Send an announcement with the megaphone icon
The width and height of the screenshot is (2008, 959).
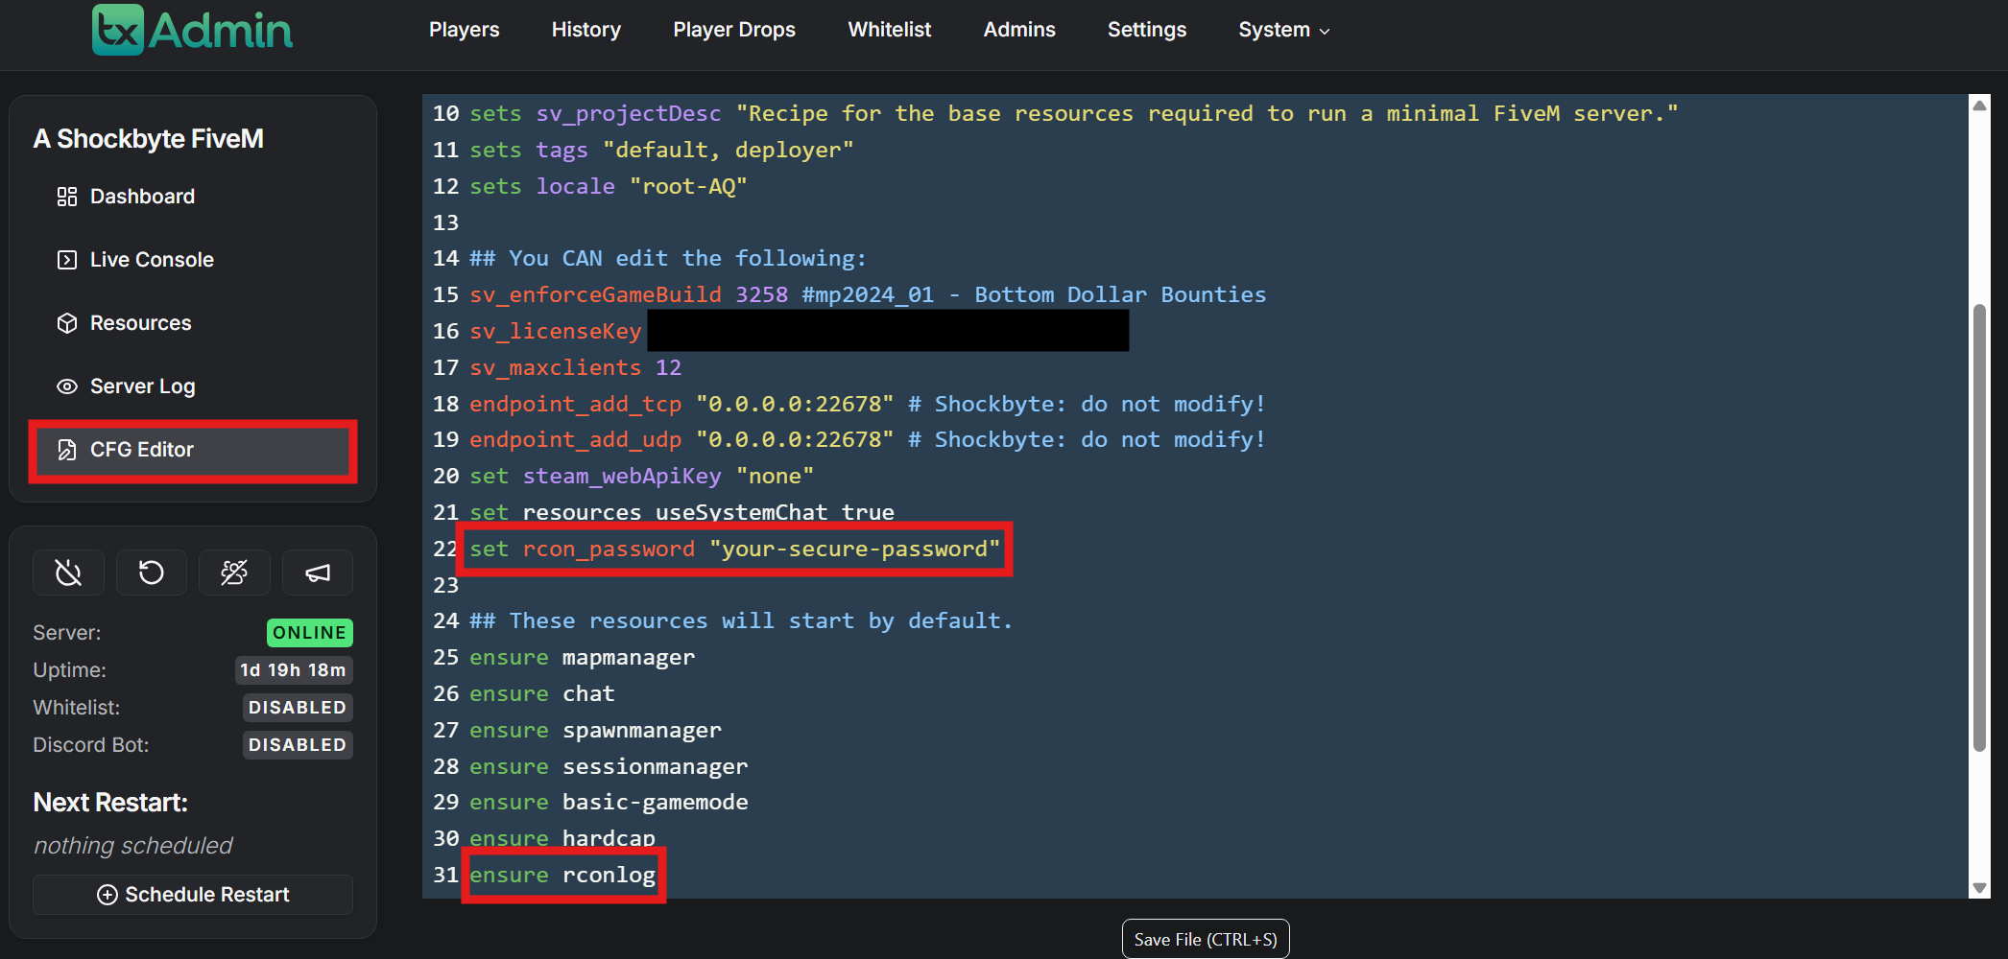tap(318, 573)
